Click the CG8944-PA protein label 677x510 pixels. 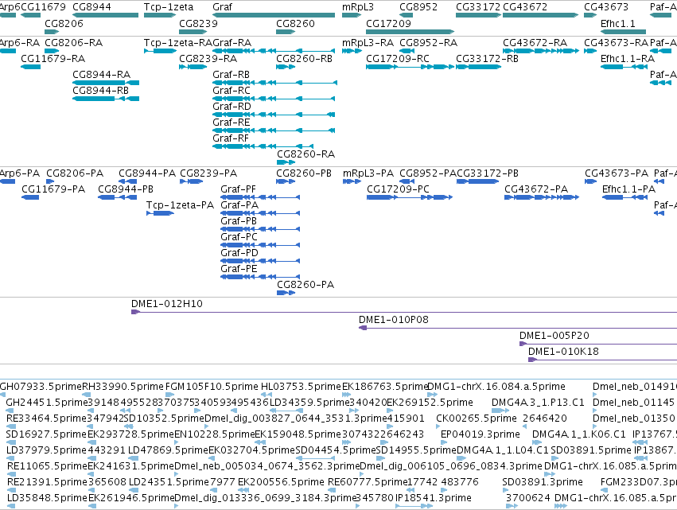147,173
